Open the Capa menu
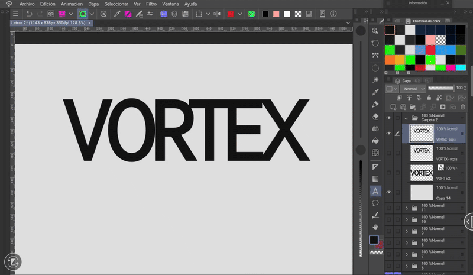473x275 pixels. pyautogui.click(x=93, y=4)
